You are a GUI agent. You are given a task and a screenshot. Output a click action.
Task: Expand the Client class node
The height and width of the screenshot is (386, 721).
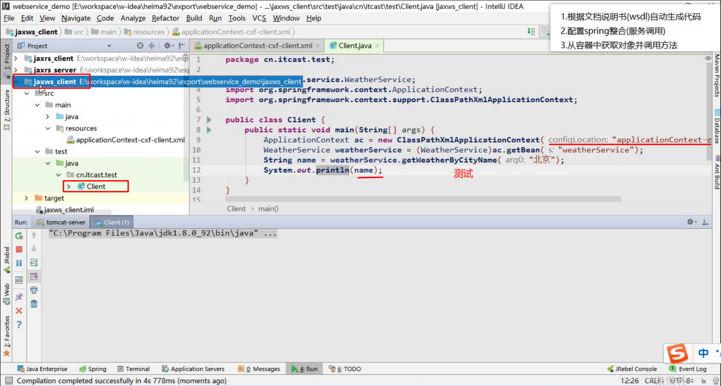pos(68,186)
